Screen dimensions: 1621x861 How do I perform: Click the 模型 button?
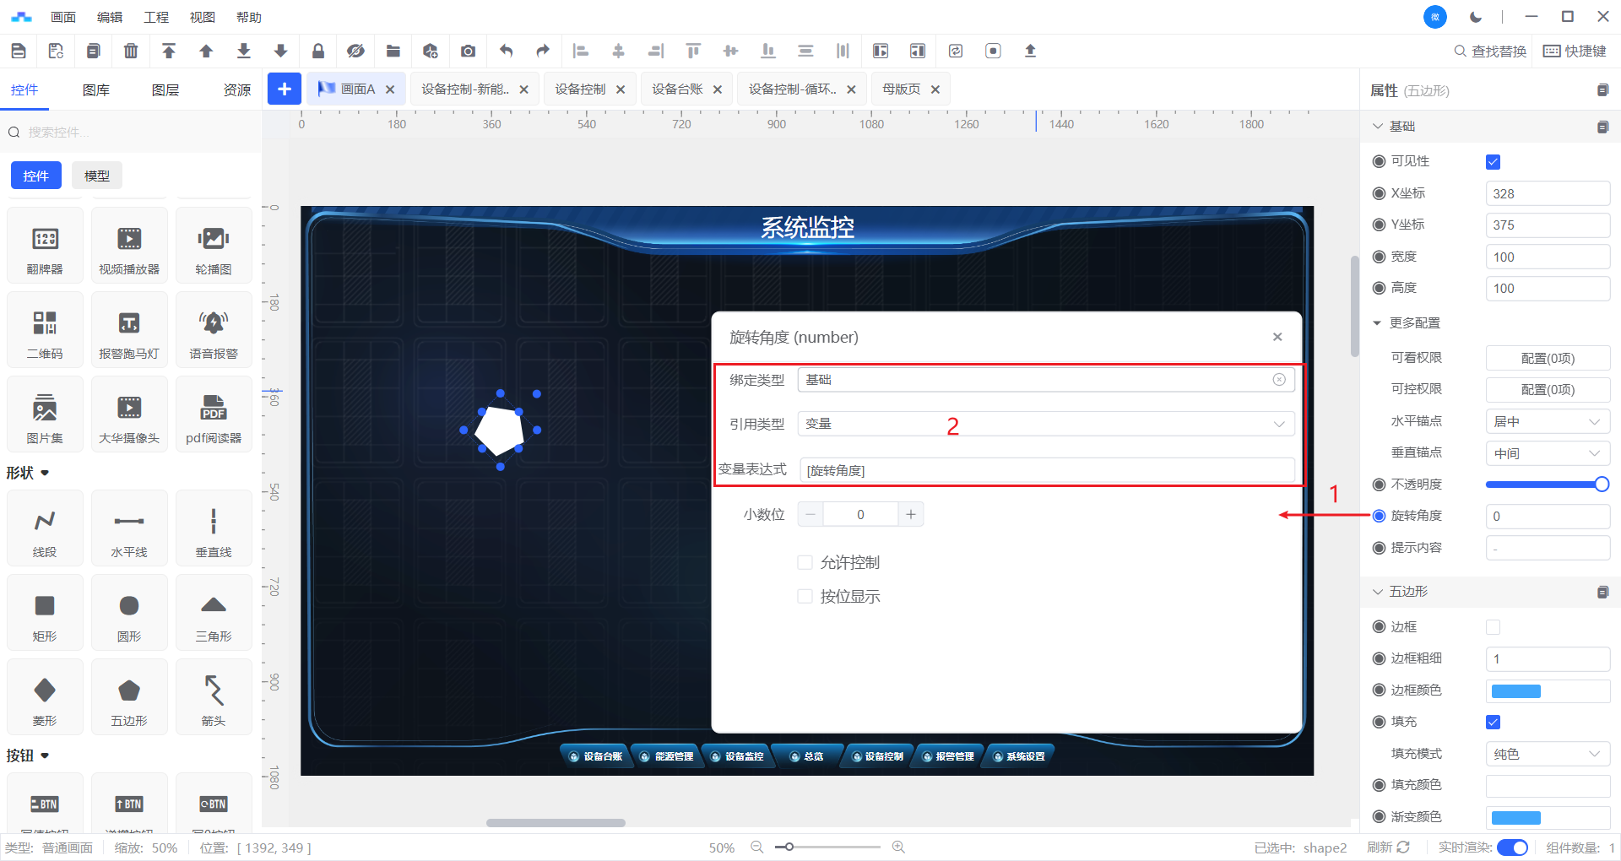(x=97, y=176)
